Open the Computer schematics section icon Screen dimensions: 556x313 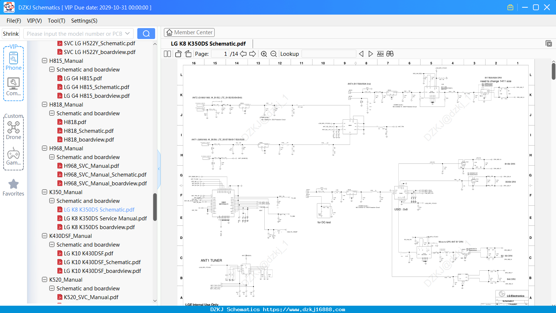point(14,84)
